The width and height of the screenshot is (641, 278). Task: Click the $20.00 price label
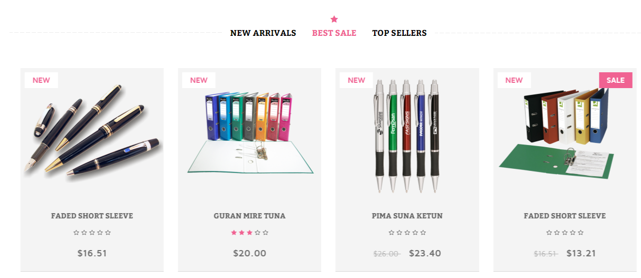click(x=249, y=253)
